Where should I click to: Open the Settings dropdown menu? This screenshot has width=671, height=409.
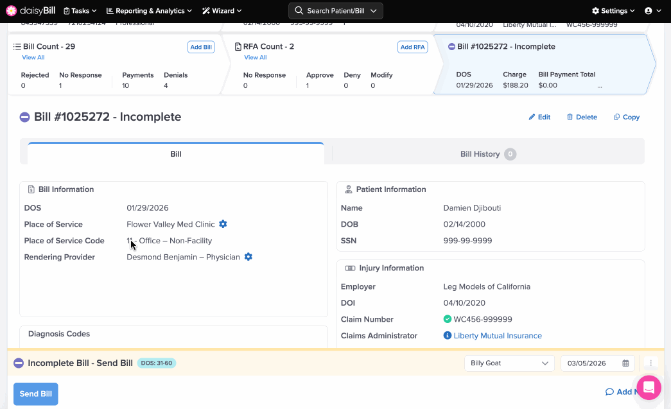pyautogui.click(x=613, y=11)
